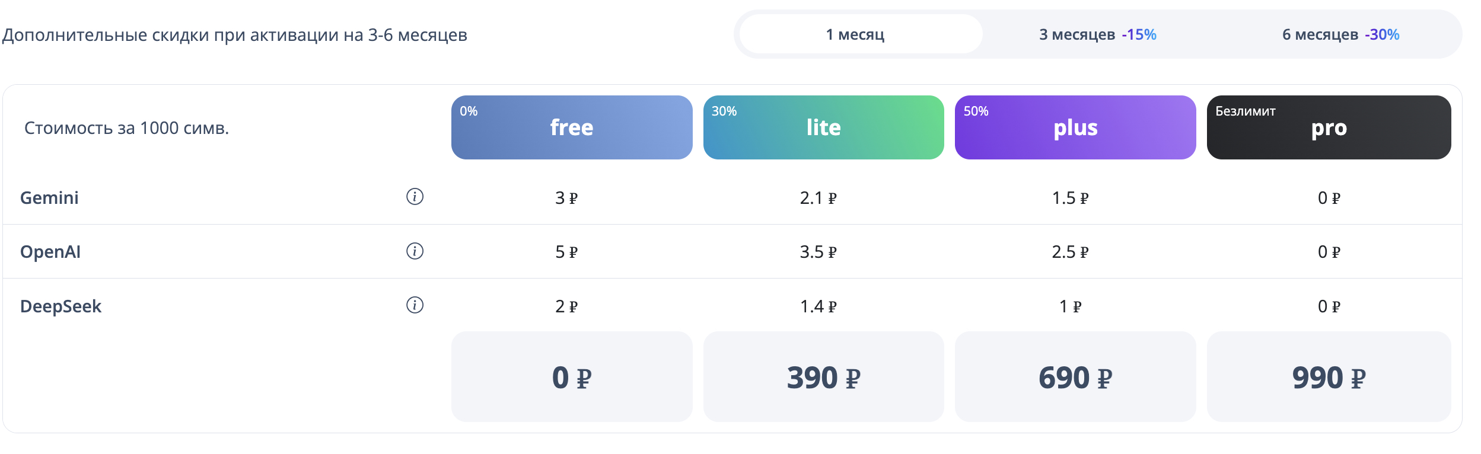Click the 0 ₽ price card
Viewport: 1481px width, 454px height.
click(x=571, y=377)
